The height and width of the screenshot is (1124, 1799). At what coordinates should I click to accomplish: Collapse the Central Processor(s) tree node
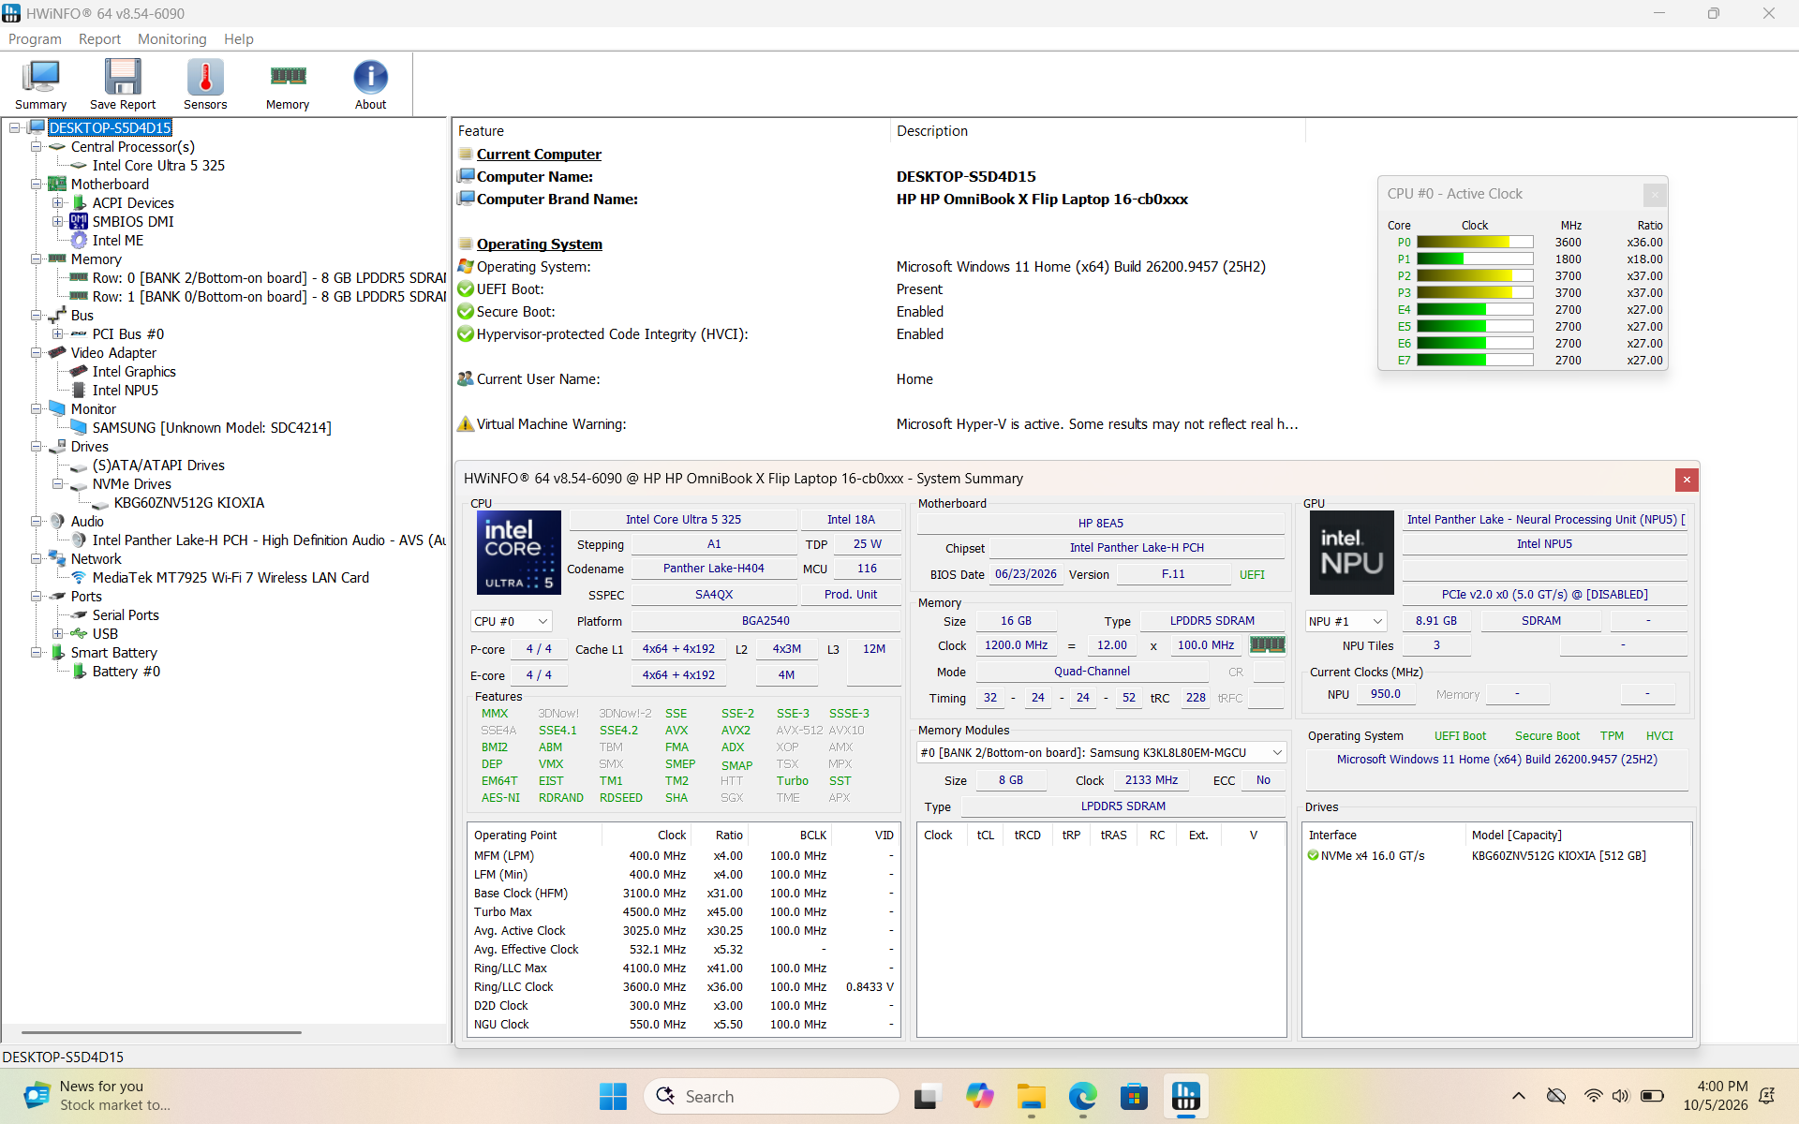36,146
